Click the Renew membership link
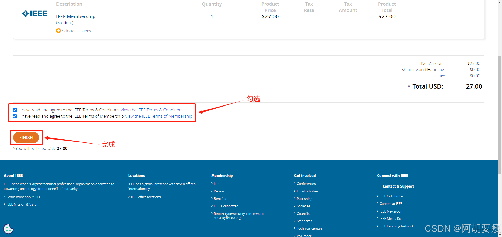The height and width of the screenshot is (237, 502). click(219, 191)
